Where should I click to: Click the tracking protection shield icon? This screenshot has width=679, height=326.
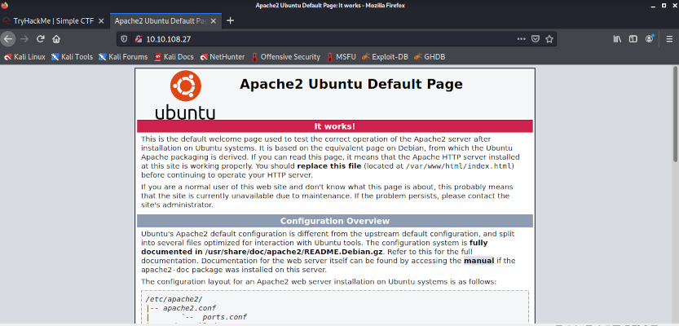124,38
